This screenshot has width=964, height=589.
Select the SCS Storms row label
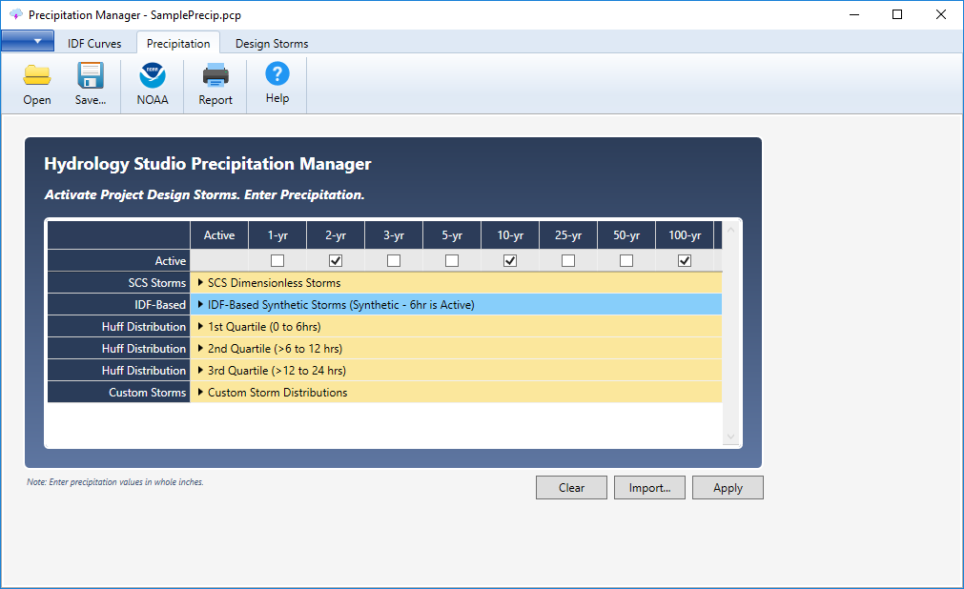[118, 283]
